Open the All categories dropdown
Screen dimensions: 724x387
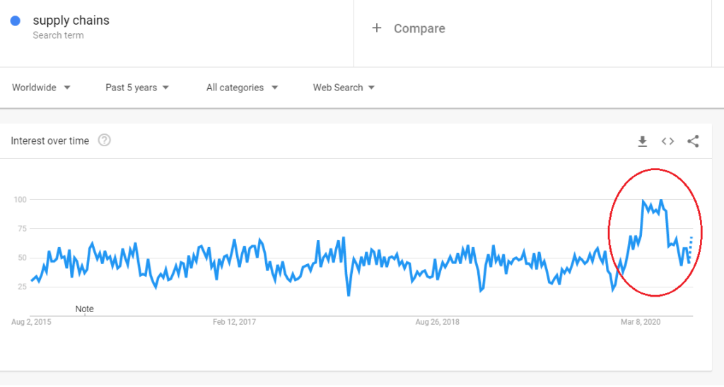tap(242, 88)
